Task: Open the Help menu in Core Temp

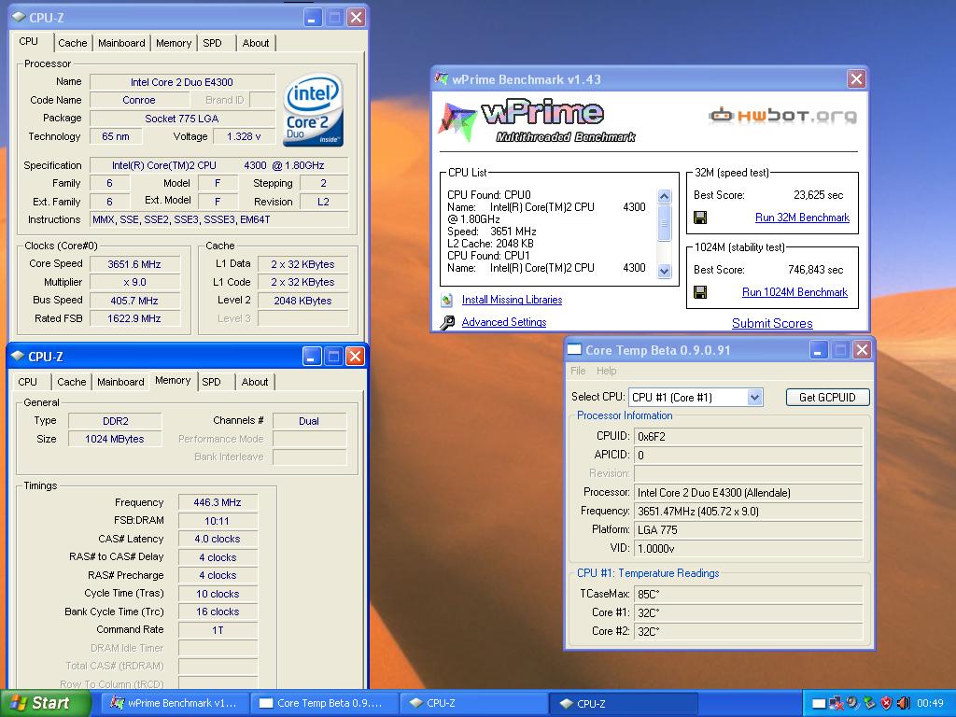Action: coord(606,371)
